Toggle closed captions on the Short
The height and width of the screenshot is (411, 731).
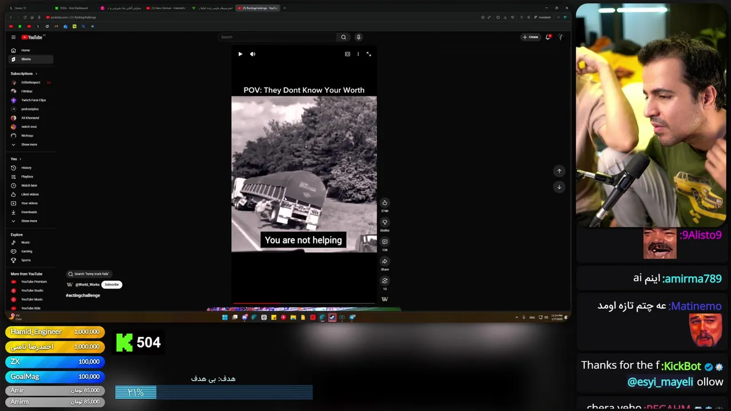[347, 54]
